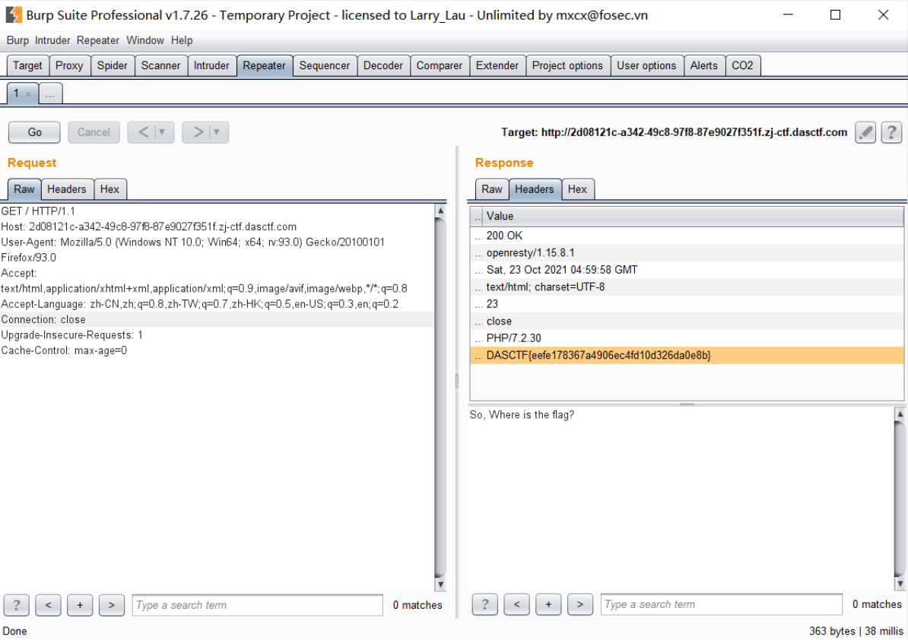This screenshot has width=908, height=640.
Task: Switch to the Comparer tab
Action: [440, 66]
